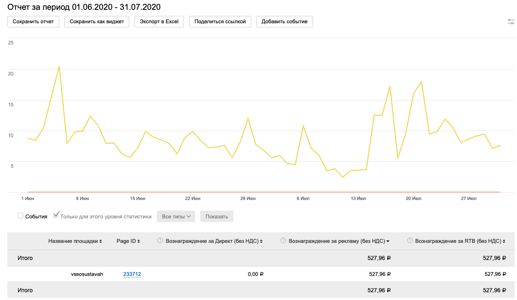Export the report via Экспорт в Excel
Image resolution: width=517 pixels, height=300 pixels.
click(159, 22)
